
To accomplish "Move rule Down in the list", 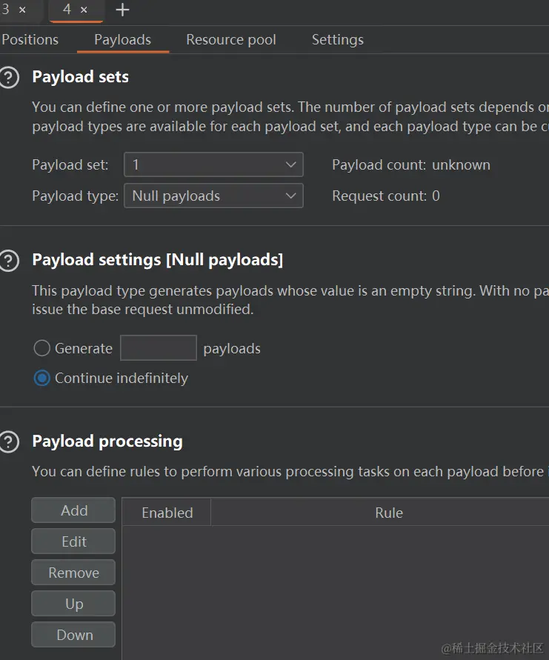I will (x=73, y=635).
